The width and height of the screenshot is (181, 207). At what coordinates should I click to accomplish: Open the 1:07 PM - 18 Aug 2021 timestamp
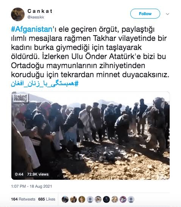point(31,186)
